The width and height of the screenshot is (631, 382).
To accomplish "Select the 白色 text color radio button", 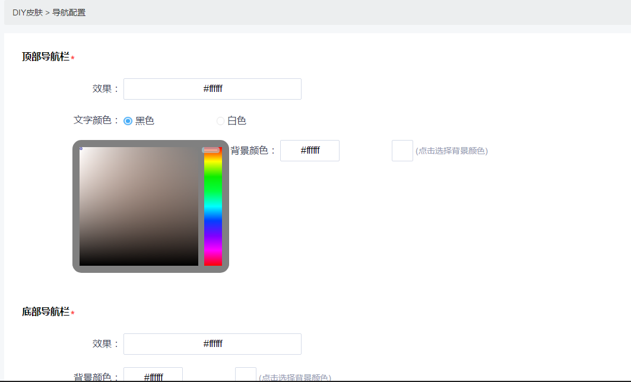I will (x=220, y=120).
